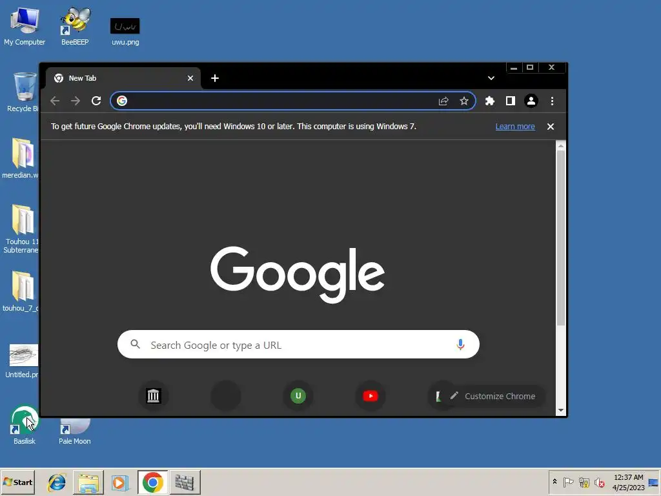Select the Pale Moon desktop shortcut
This screenshot has width=661, height=496.
point(75,431)
